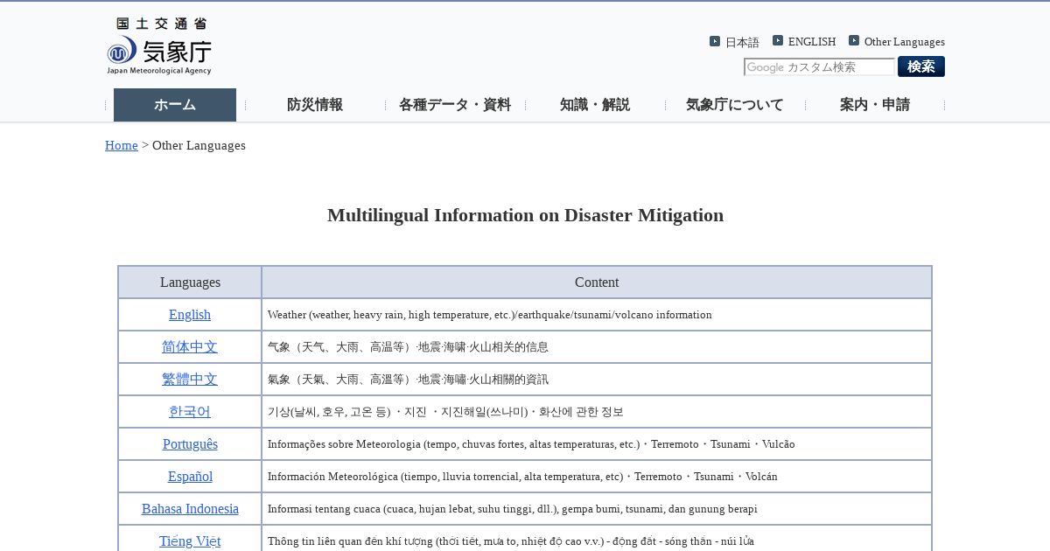Open the Tiếng Việt language page

190,541
